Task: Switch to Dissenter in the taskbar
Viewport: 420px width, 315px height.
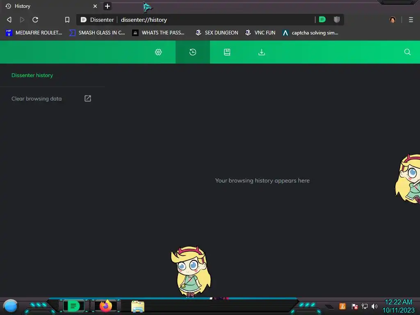Action: click(74, 306)
